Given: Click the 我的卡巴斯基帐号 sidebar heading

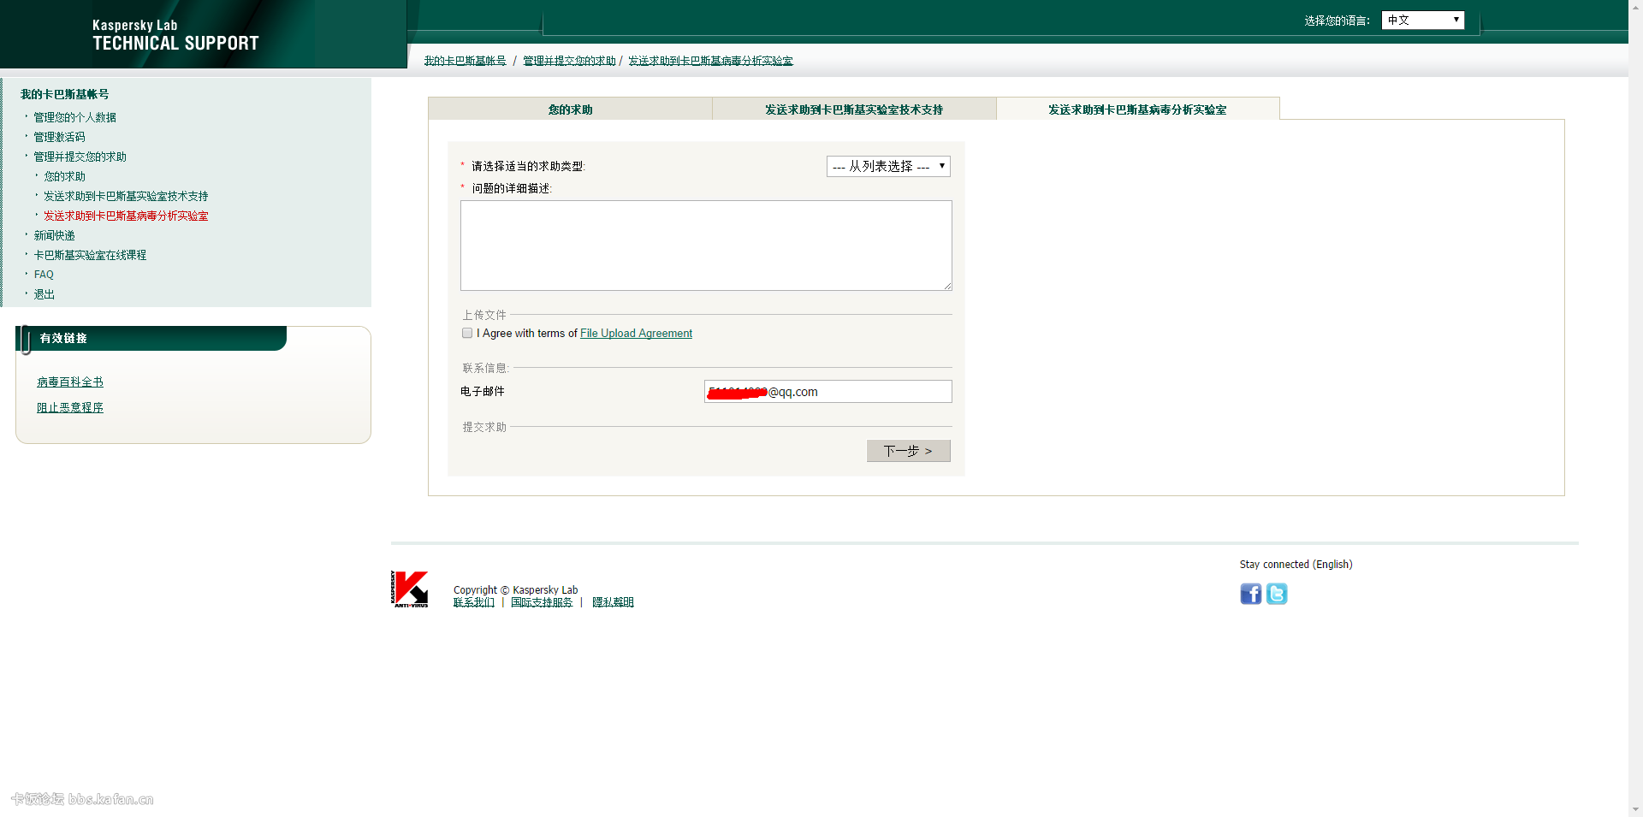Looking at the screenshot, I should (x=64, y=94).
